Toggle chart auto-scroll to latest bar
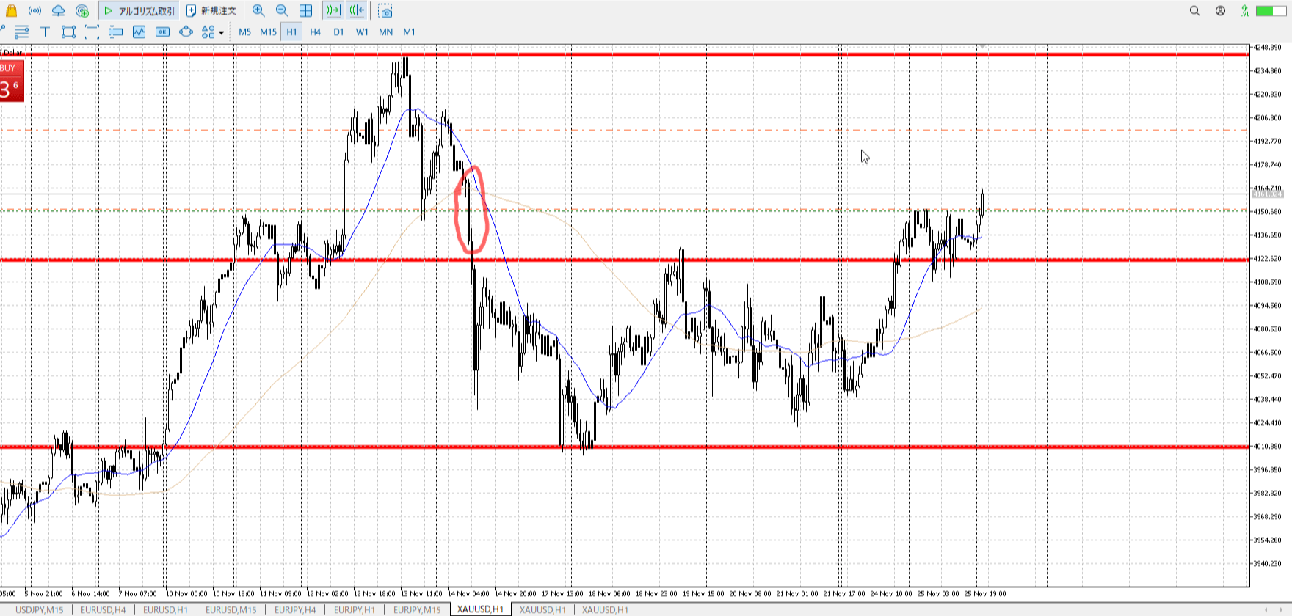 coord(333,11)
